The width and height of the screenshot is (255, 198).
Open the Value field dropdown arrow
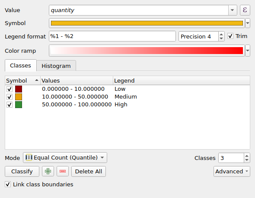233,10
